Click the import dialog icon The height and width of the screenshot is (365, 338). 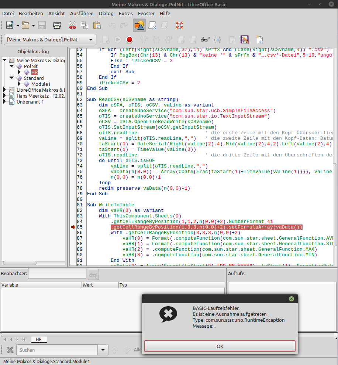coord(259,40)
